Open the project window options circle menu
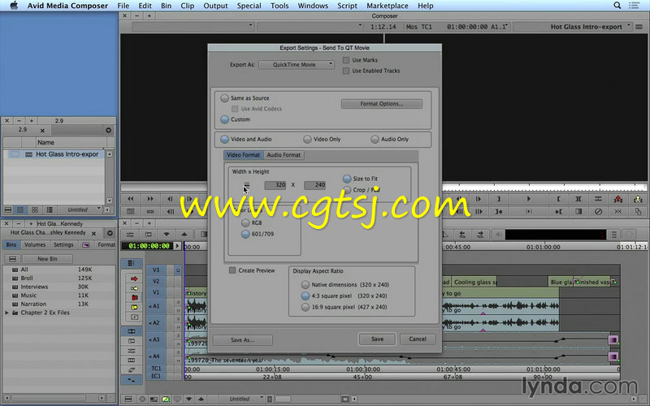This screenshot has height=406, width=650. [110, 233]
